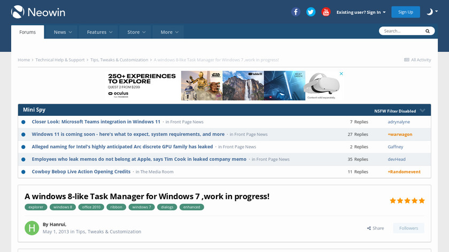
Task: Click the enhanced tag
Action: pos(191,207)
